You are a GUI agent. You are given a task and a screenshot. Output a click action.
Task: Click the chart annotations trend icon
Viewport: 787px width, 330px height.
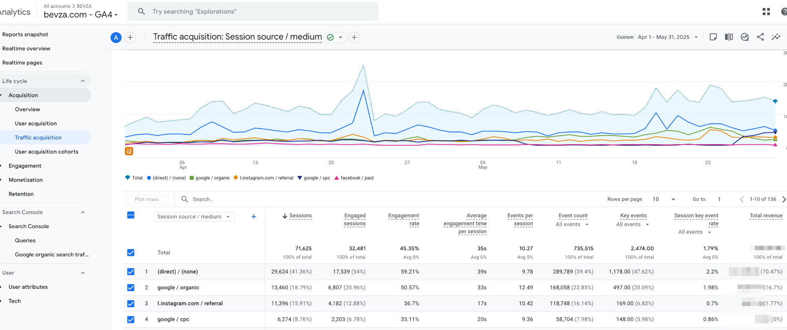click(744, 37)
